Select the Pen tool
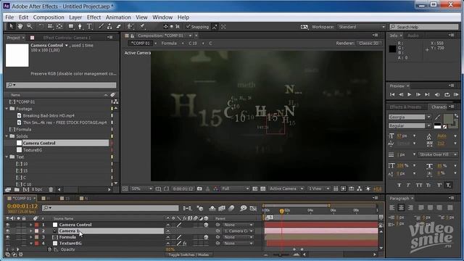 [80, 26]
